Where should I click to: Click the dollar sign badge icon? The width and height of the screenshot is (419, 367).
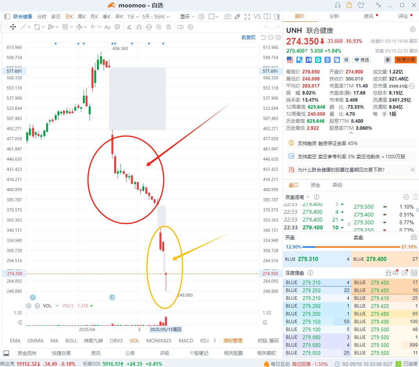[x=328, y=60]
